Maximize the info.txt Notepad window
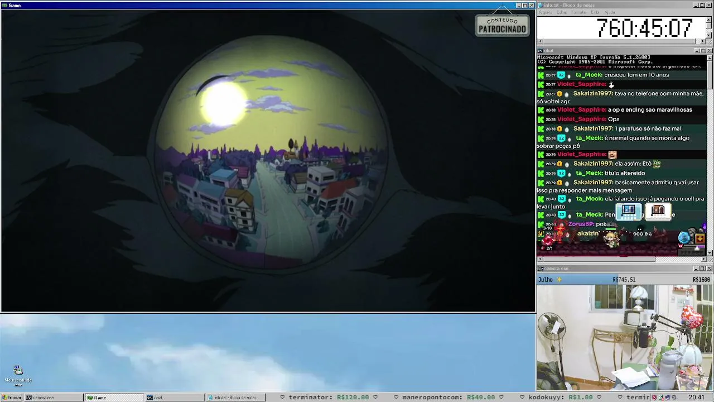 click(703, 6)
